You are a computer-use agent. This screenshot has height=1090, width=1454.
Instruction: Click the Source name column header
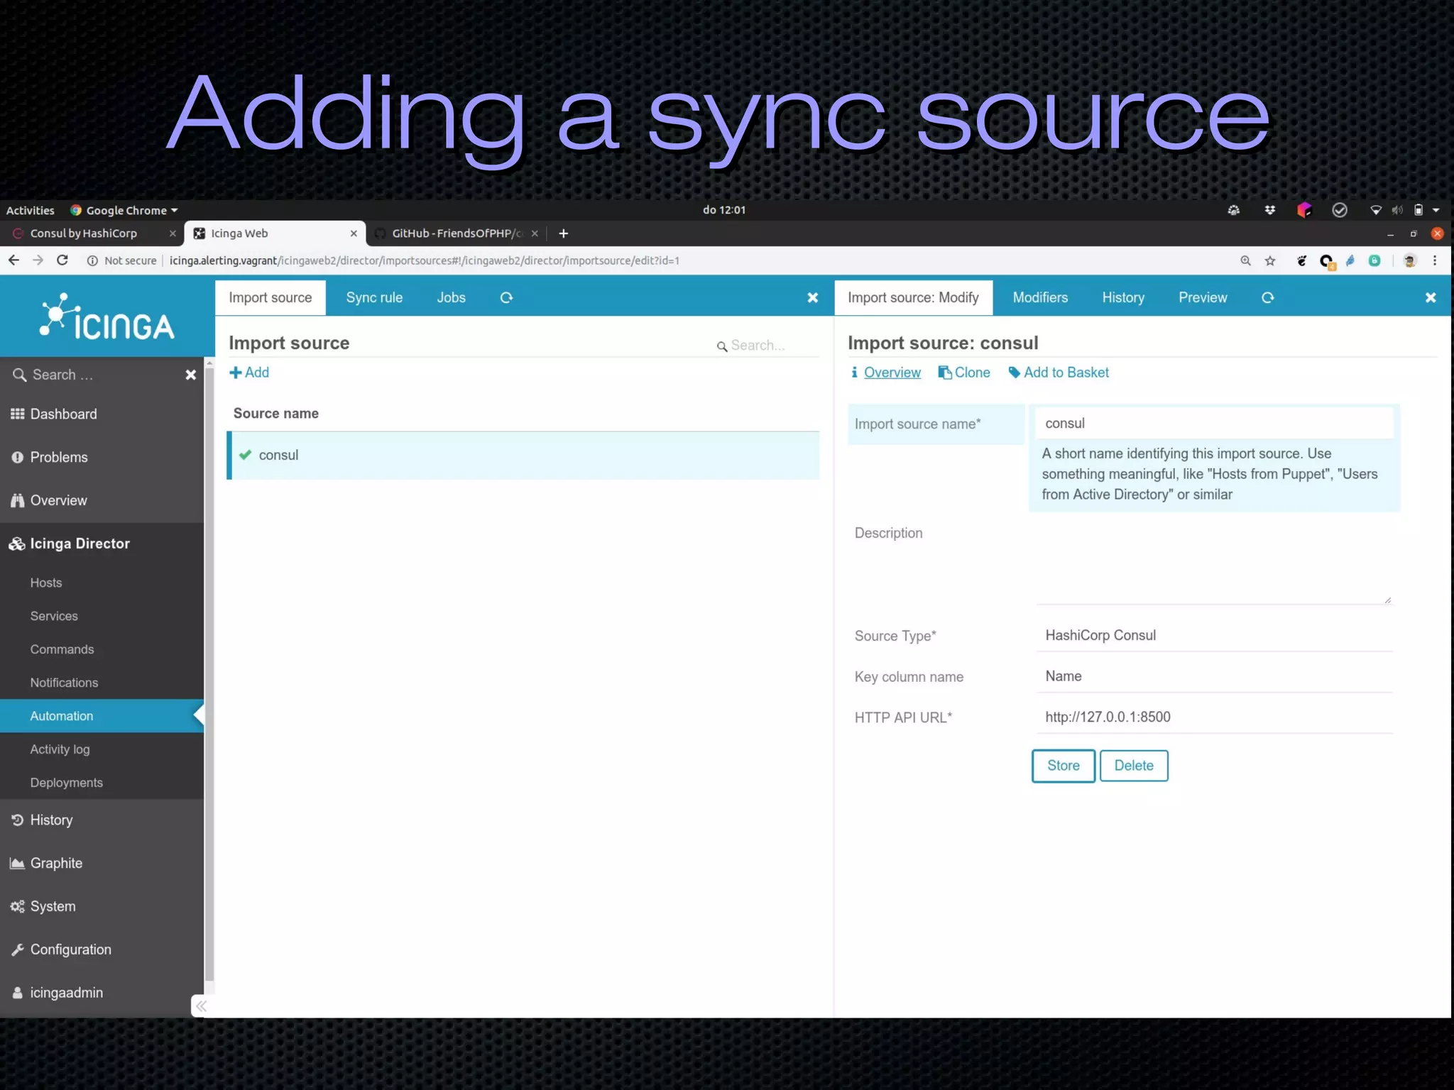click(x=276, y=414)
